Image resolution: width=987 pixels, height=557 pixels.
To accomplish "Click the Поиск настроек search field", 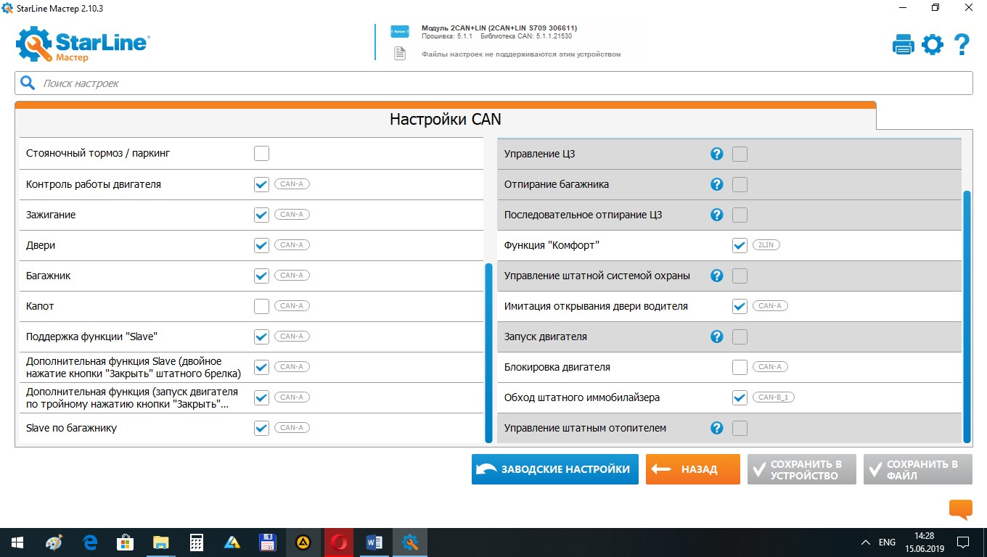I will [493, 83].
